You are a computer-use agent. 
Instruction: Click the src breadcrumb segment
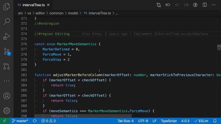[x=20, y=13]
